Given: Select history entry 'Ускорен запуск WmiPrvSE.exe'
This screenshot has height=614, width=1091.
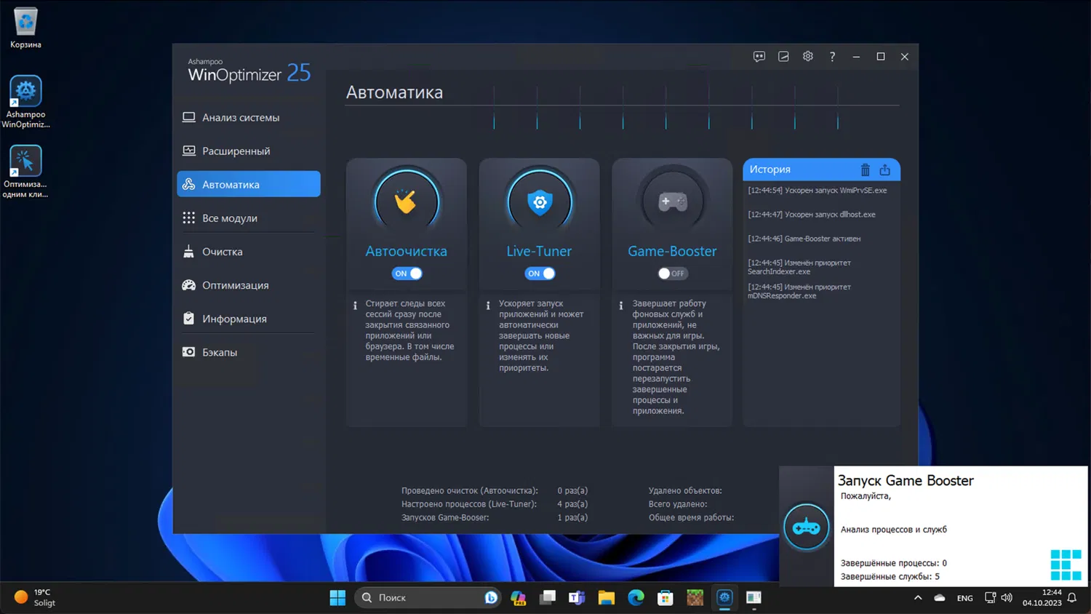Looking at the screenshot, I should pyautogui.click(x=818, y=191).
